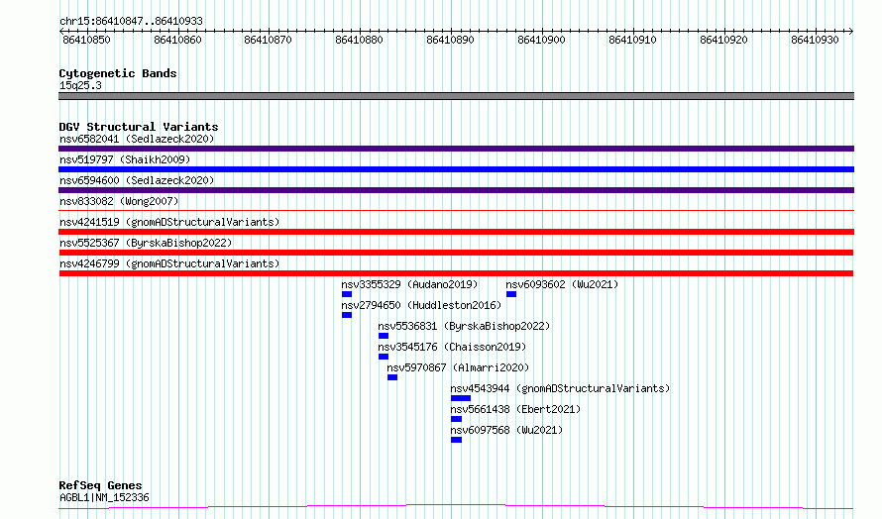Click the magenta AGBL1 gene line

[456, 507]
